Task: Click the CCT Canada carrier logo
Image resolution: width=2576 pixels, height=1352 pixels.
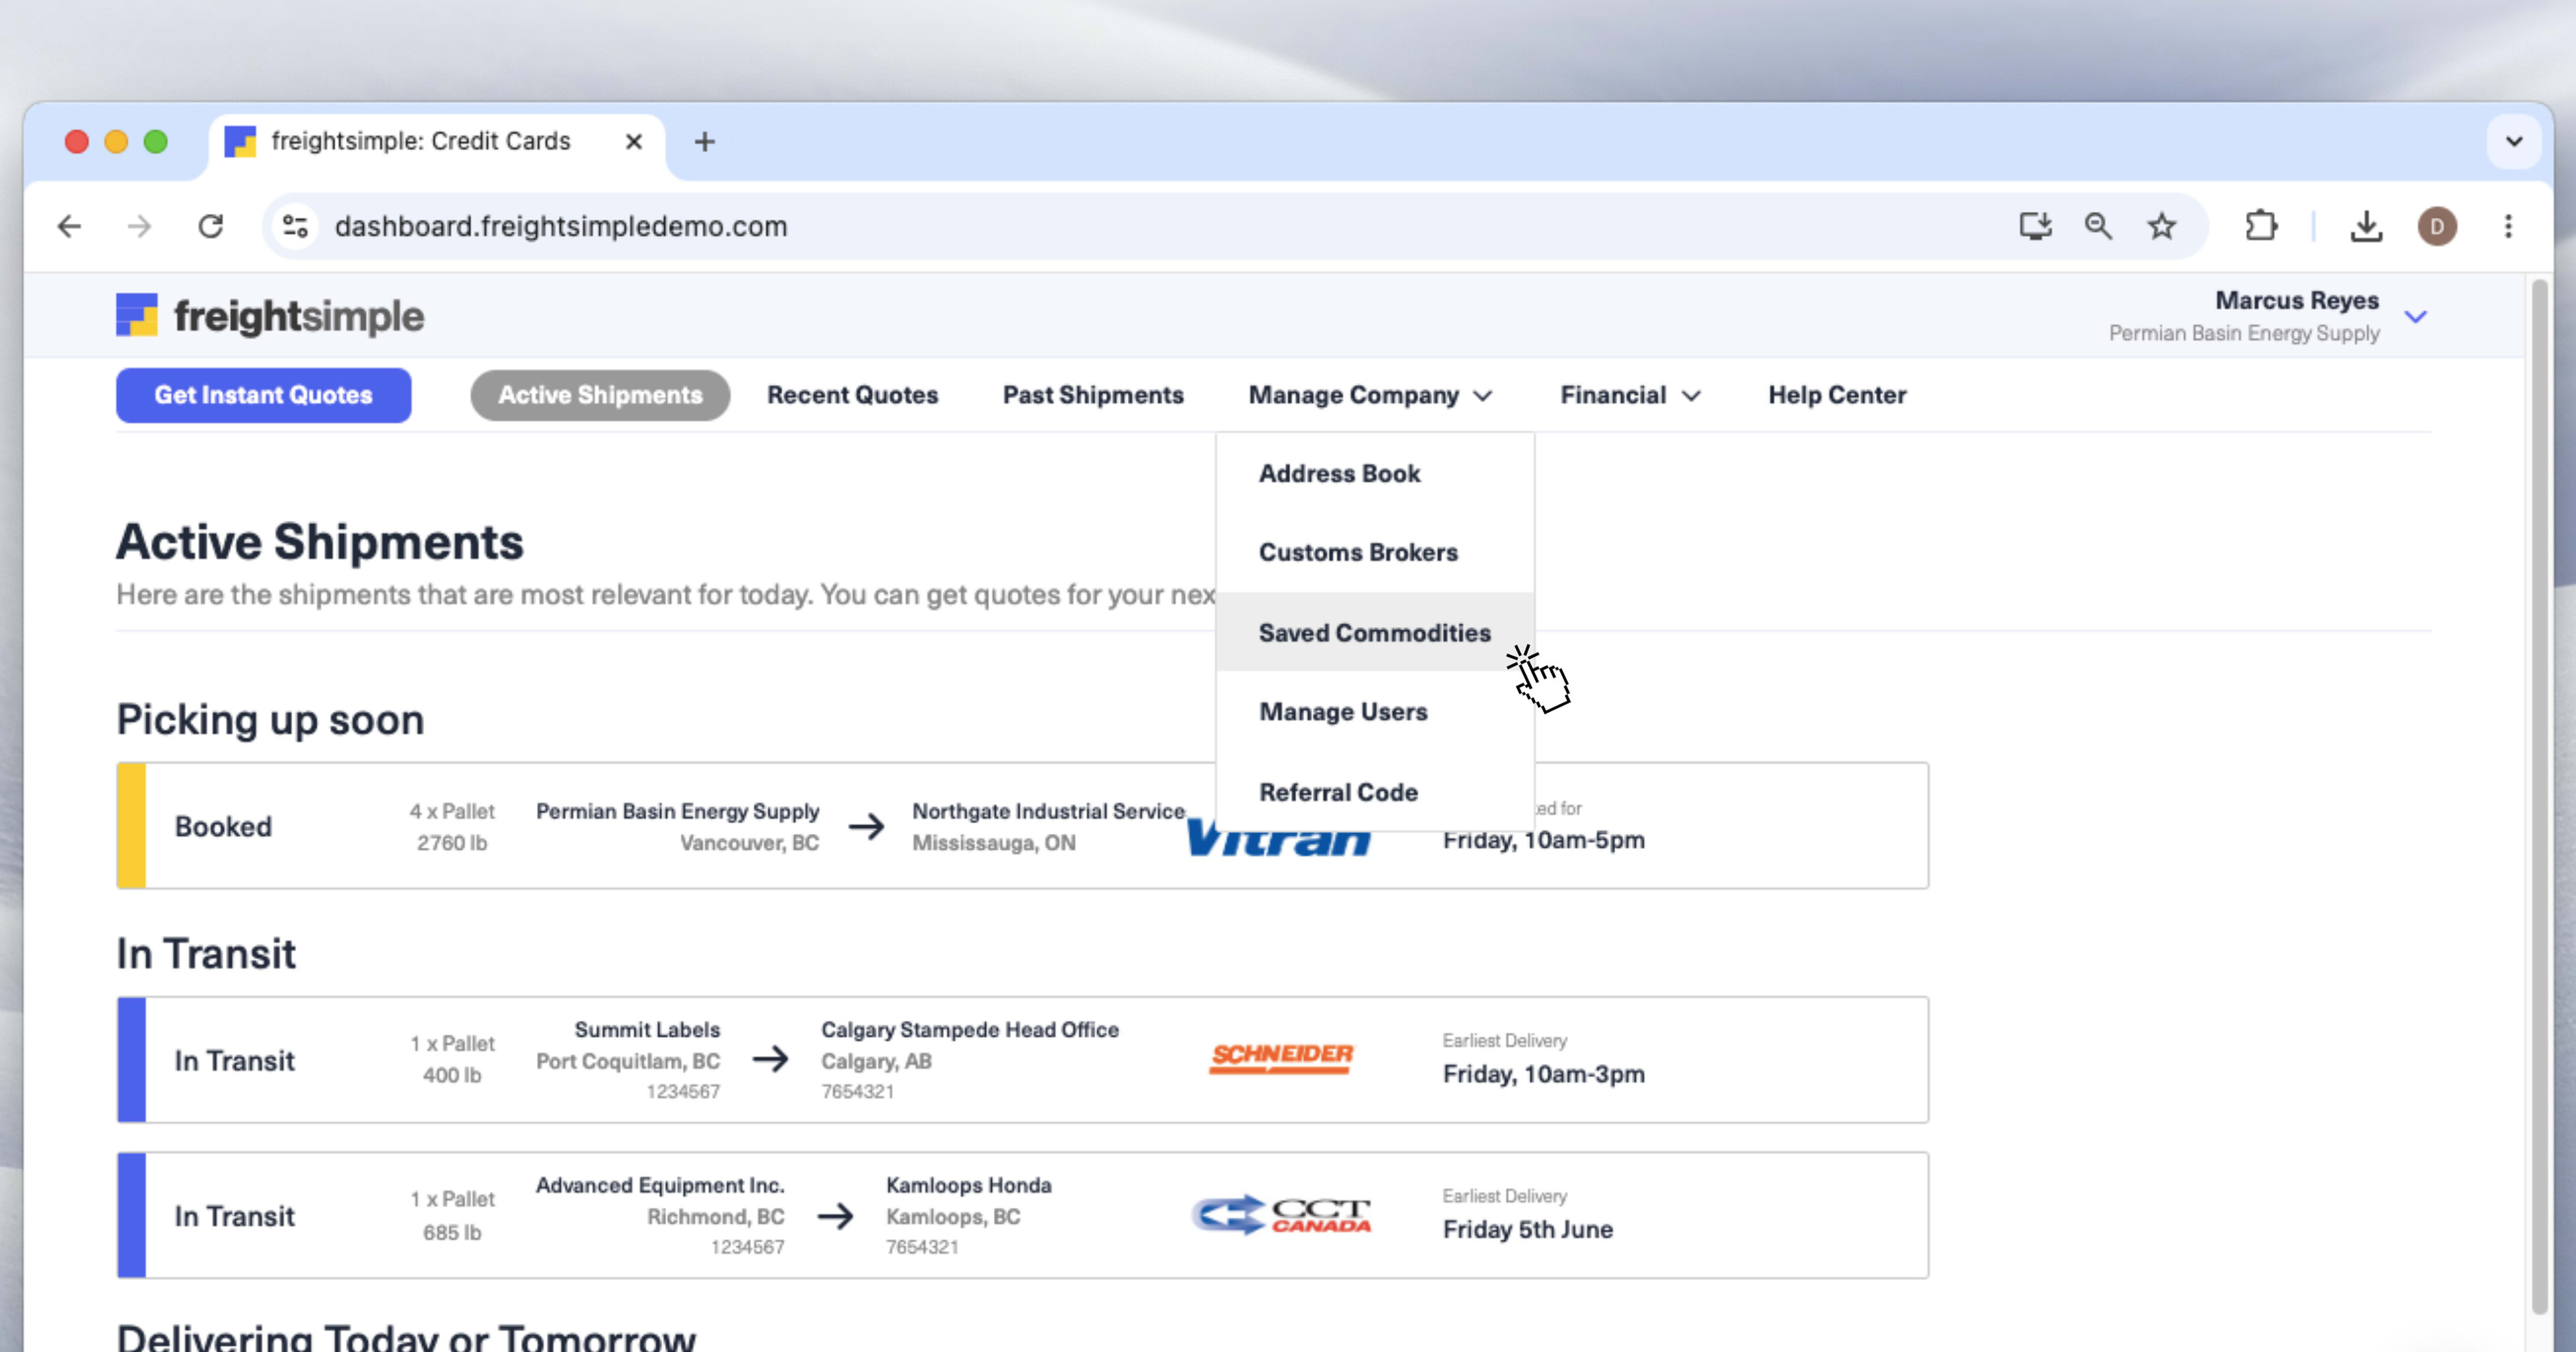Action: [x=1281, y=1215]
